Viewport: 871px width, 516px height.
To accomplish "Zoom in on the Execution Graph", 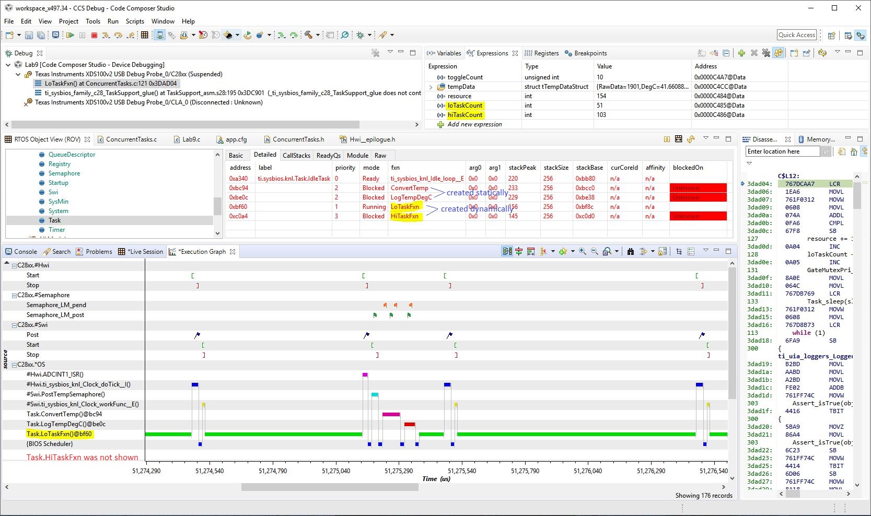I will point(583,252).
